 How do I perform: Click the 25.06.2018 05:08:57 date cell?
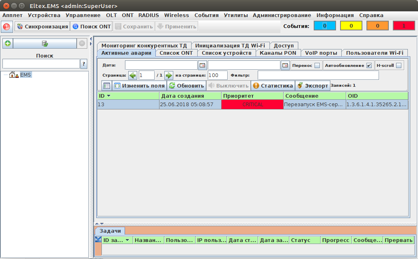pyautogui.click(x=190, y=104)
